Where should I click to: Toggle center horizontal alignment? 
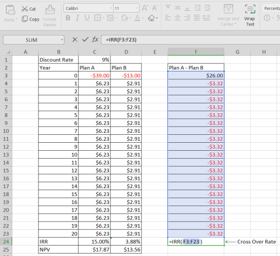pyautogui.click(x=177, y=17)
